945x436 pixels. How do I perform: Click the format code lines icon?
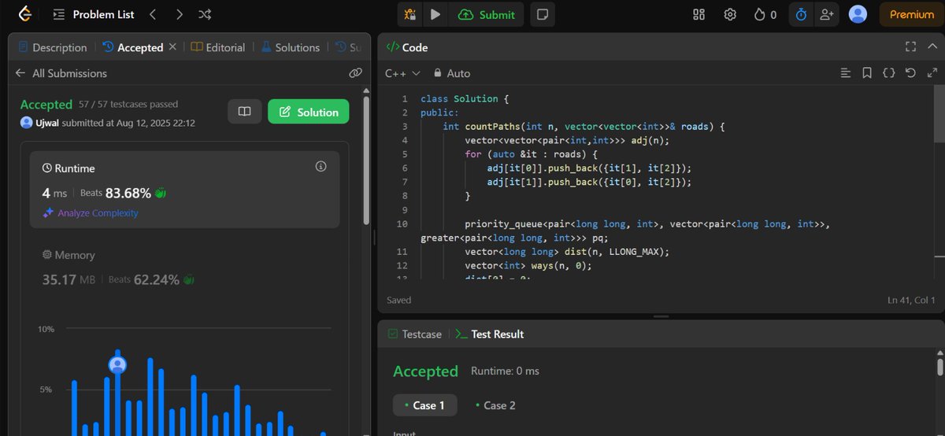point(845,73)
